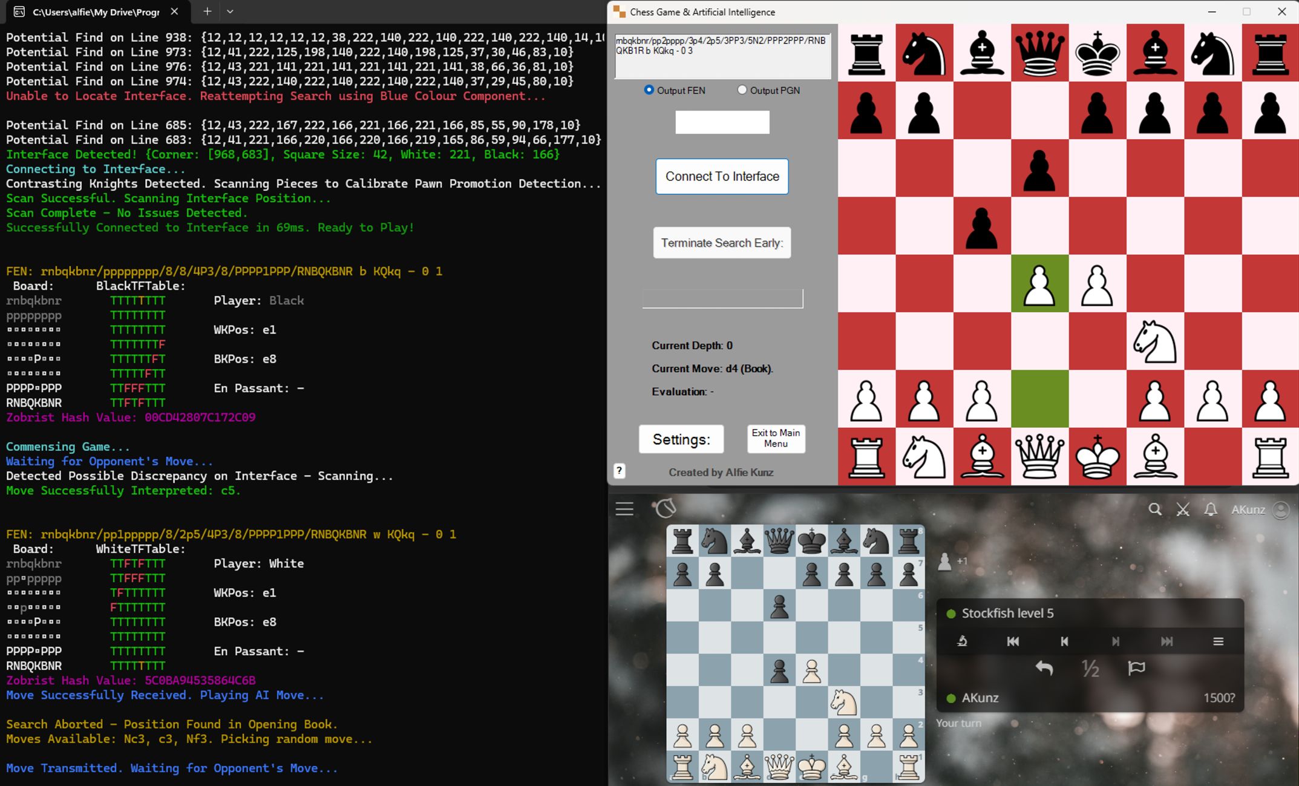The width and height of the screenshot is (1299, 786).
Task: Click the Chess Game & AI window icon
Action: coord(619,11)
